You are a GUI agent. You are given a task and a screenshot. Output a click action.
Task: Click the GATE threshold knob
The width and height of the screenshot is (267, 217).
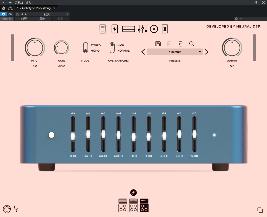click(x=61, y=47)
